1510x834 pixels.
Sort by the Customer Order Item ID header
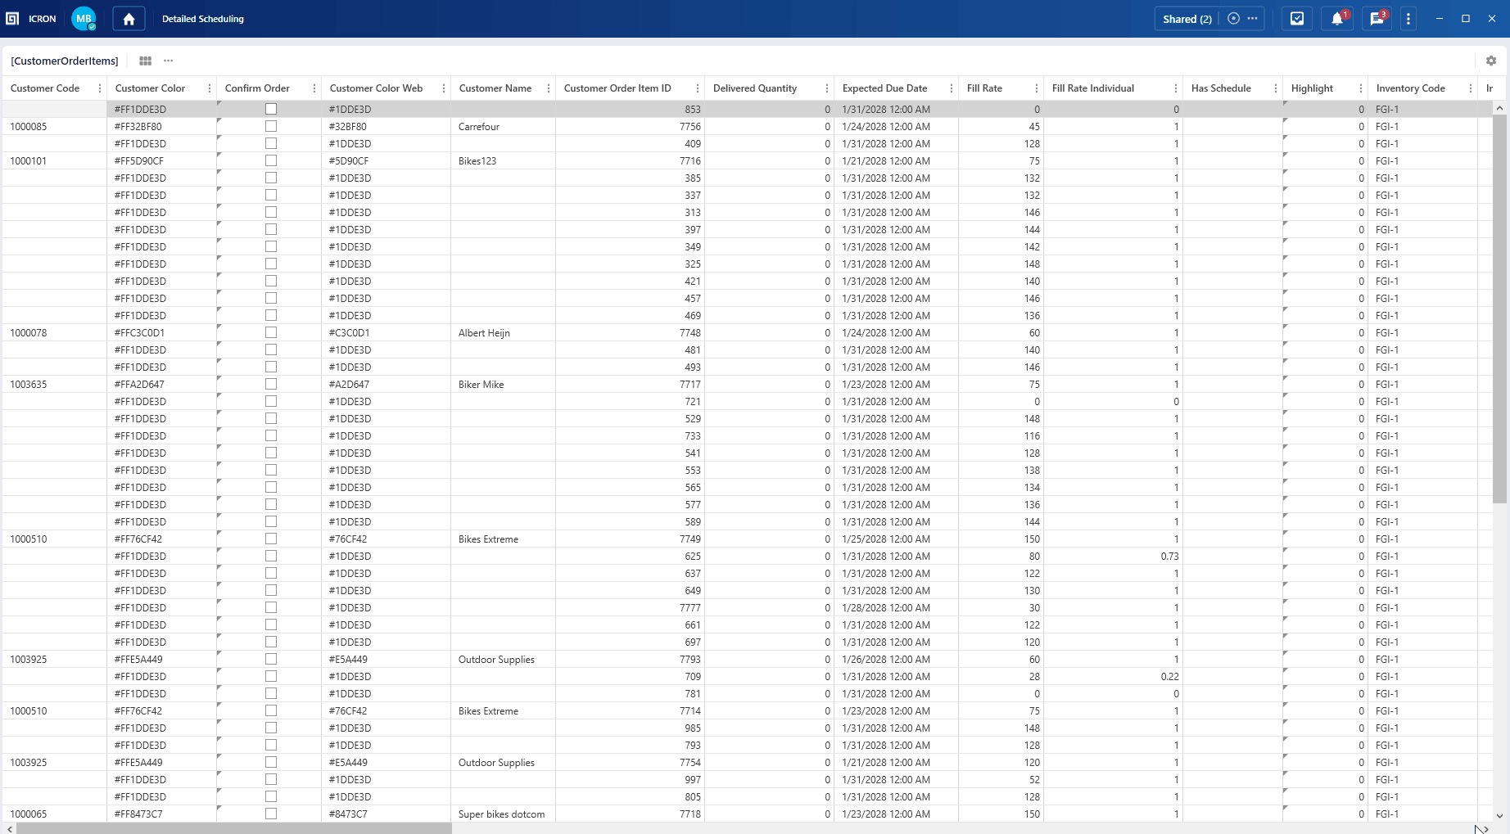pyautogui.click(x=617, y=88)
